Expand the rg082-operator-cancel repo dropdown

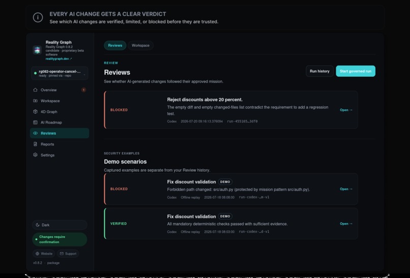pos(60,73)
